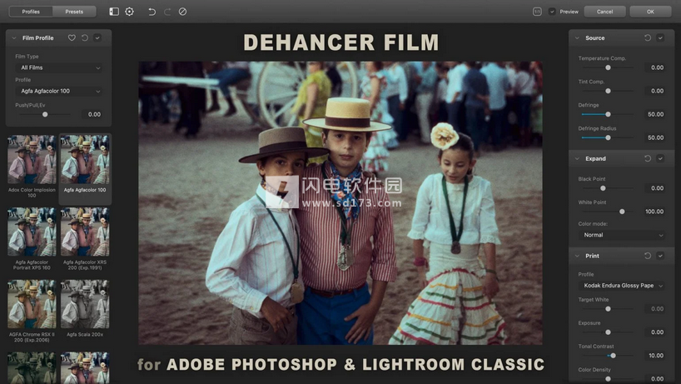Select the Agfa Agfacolor XRS 200 thumbnail
The height and width of the screenshot is (384, 681).
pos(85,232)
